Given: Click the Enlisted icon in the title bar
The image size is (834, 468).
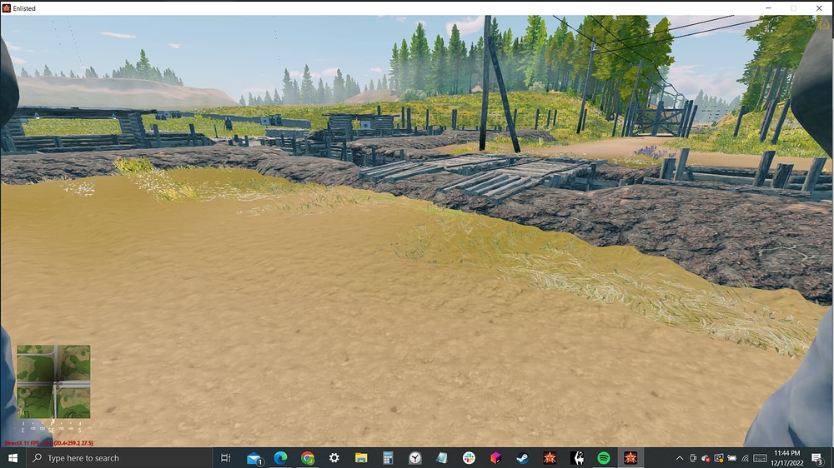Looking at the screenshot, I should 7,8.
